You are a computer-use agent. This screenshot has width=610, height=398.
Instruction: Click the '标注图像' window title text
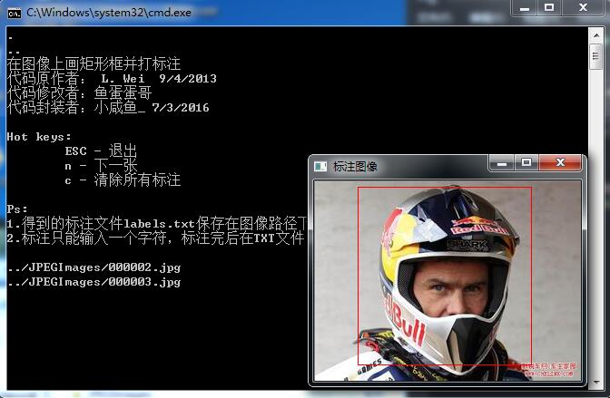pos(355,167)
